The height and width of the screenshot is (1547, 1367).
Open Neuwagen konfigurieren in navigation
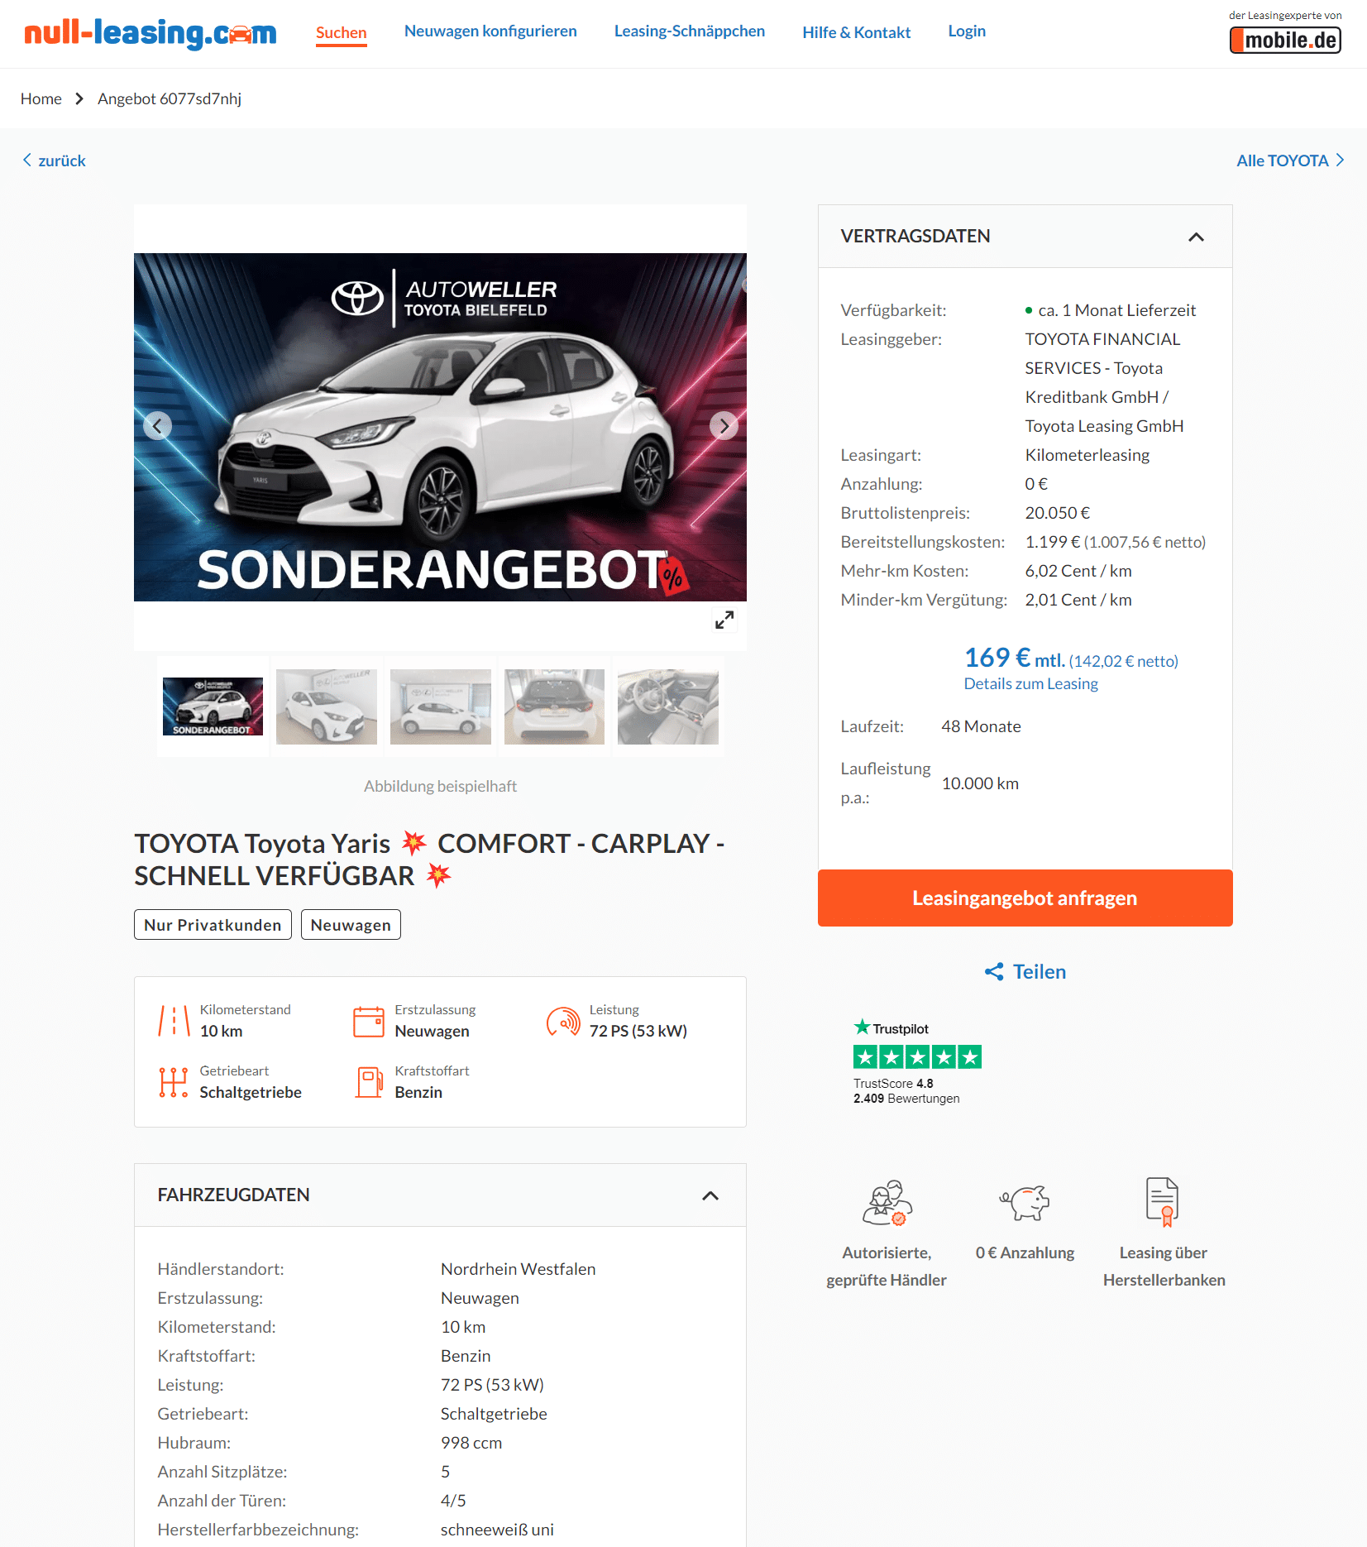pyautogui.click(x=490, y=31)
